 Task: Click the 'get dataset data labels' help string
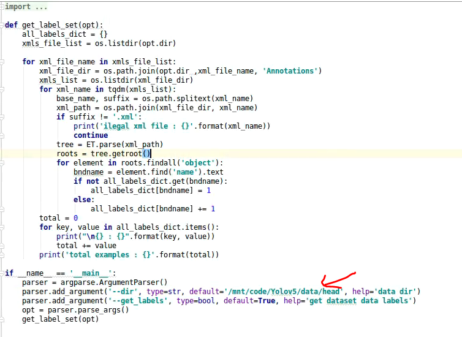(358, 301)
